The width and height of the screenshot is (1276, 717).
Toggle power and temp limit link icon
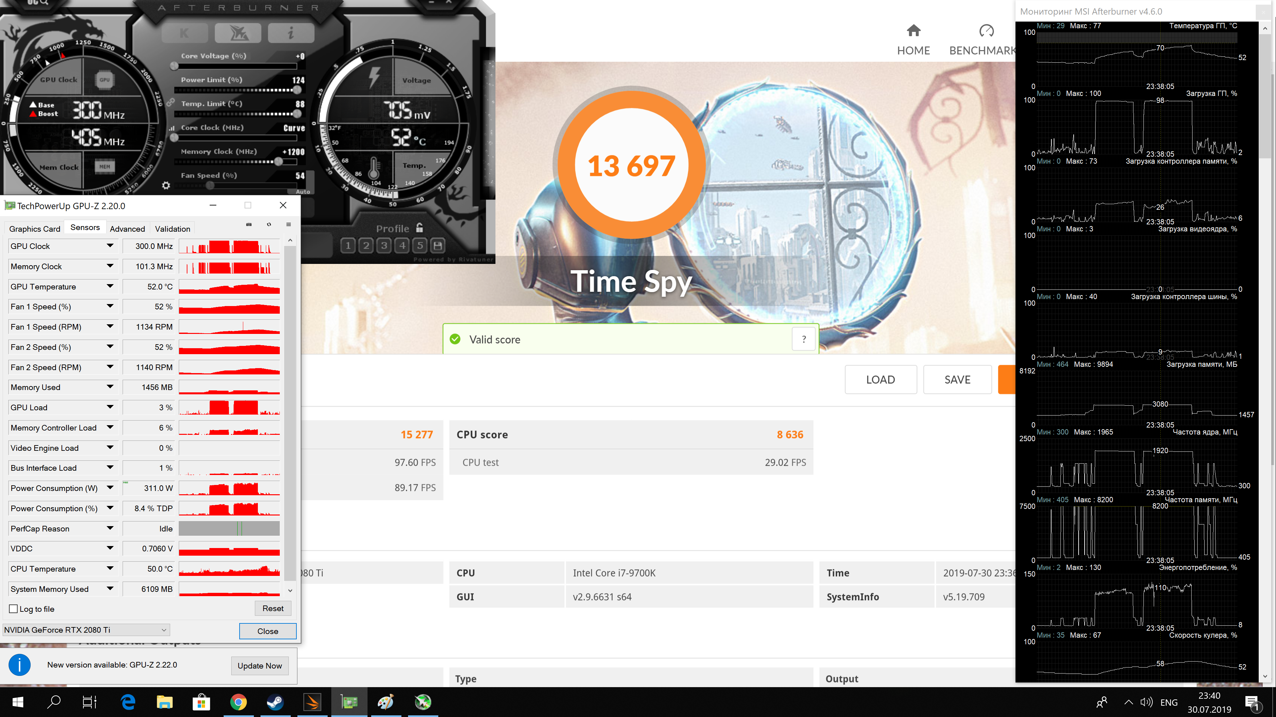tap(170, 103)
